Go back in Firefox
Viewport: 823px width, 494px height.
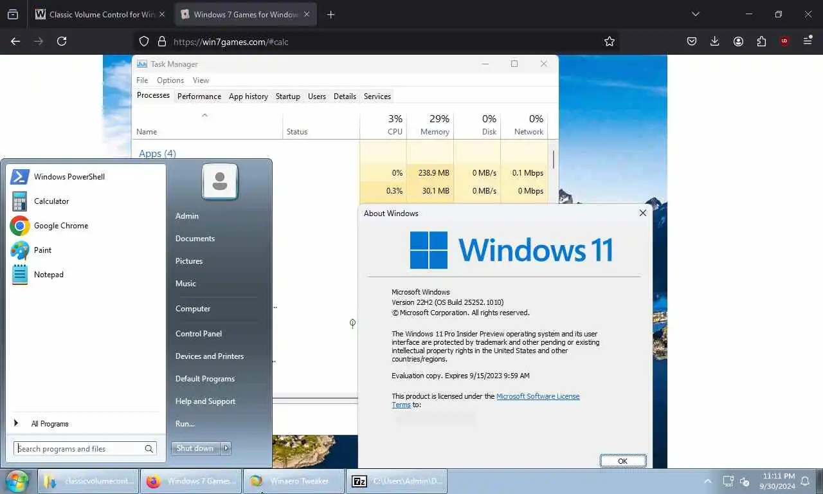[x=15, y=41]
